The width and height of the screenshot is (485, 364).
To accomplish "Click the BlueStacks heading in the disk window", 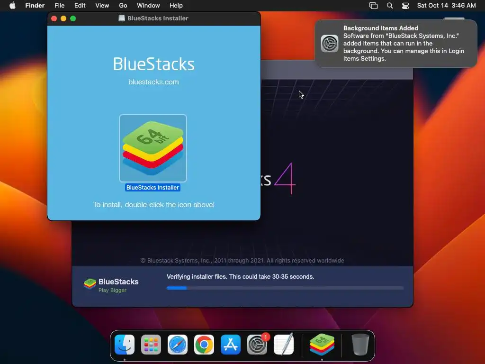I will tap(154, 64).
